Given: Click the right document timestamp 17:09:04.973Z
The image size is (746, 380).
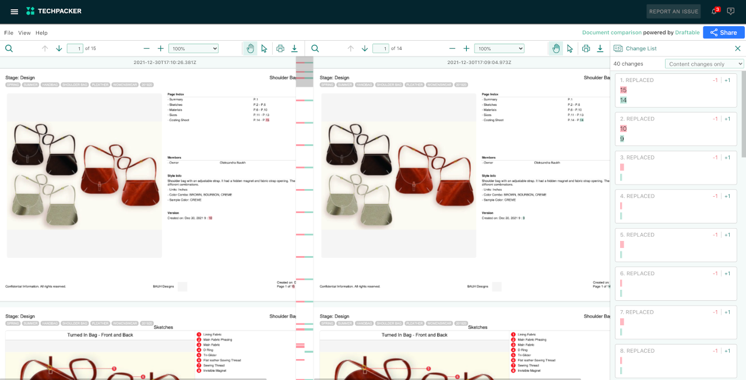Looking at the screenshot, I should coord(479,62).
